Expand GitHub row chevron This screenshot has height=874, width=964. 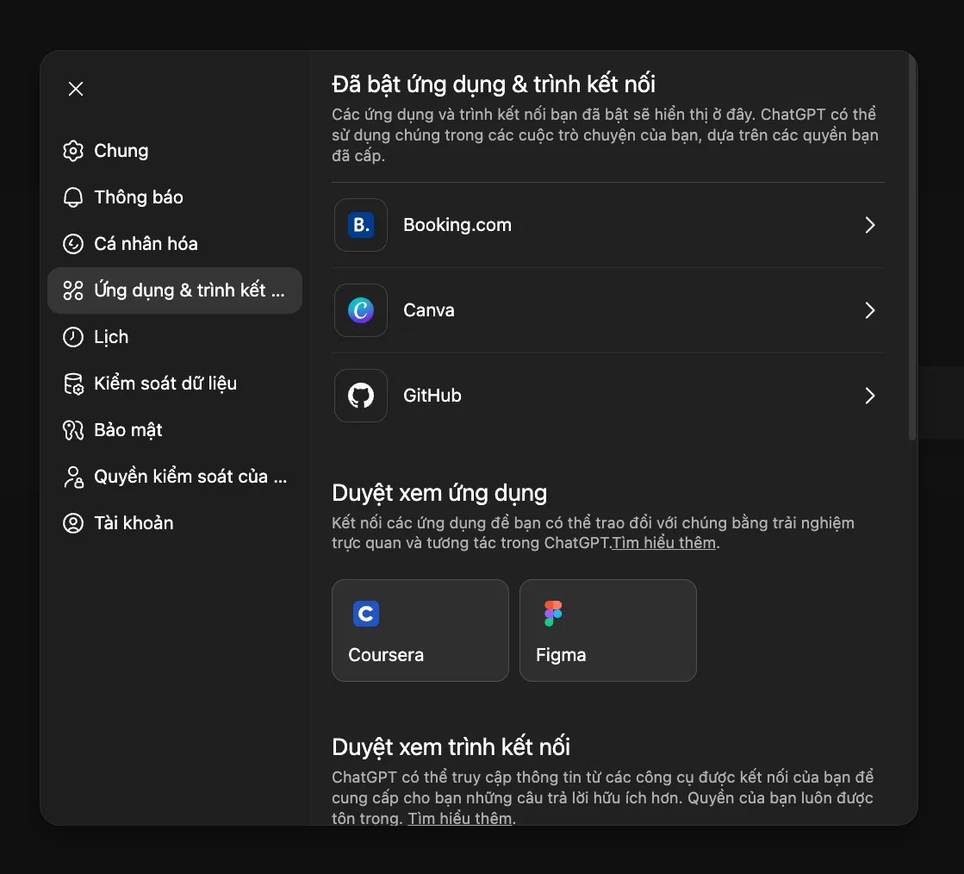(x=870, y=396)
